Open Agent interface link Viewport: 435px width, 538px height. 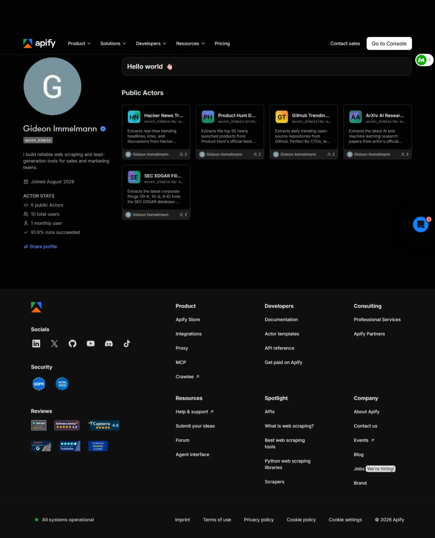pos(192,454)
